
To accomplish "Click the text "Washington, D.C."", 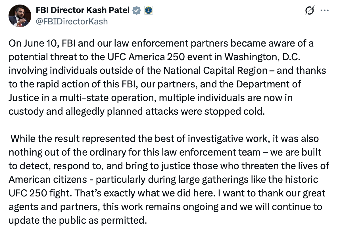I will [262, 57].
